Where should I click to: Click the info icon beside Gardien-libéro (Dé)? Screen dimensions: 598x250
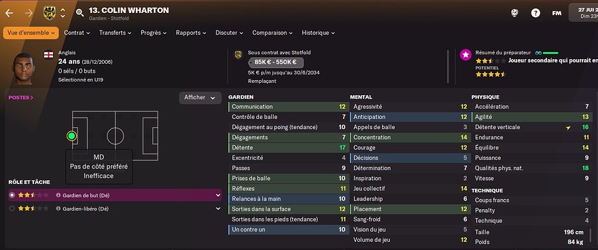pos(58,209)
